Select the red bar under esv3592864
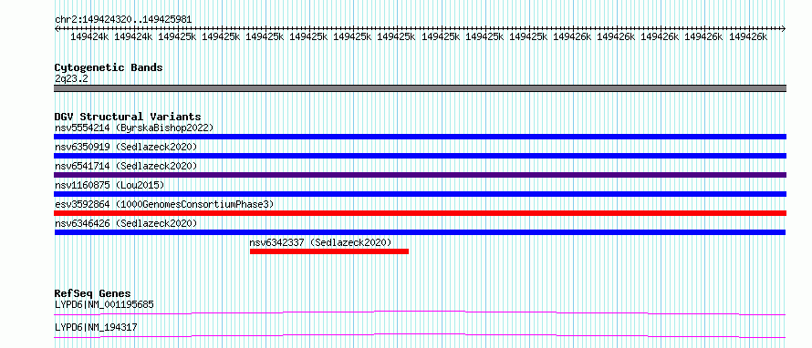Viewport: 812px width, 348px height. coord(420,213)
